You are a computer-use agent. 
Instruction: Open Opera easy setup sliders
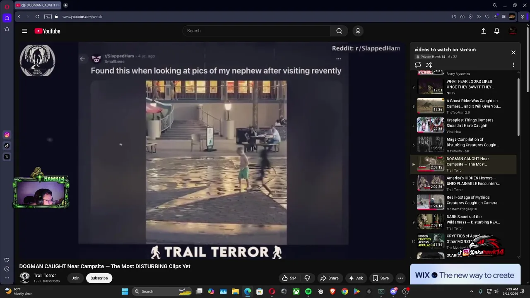click(x=503, y=17)
